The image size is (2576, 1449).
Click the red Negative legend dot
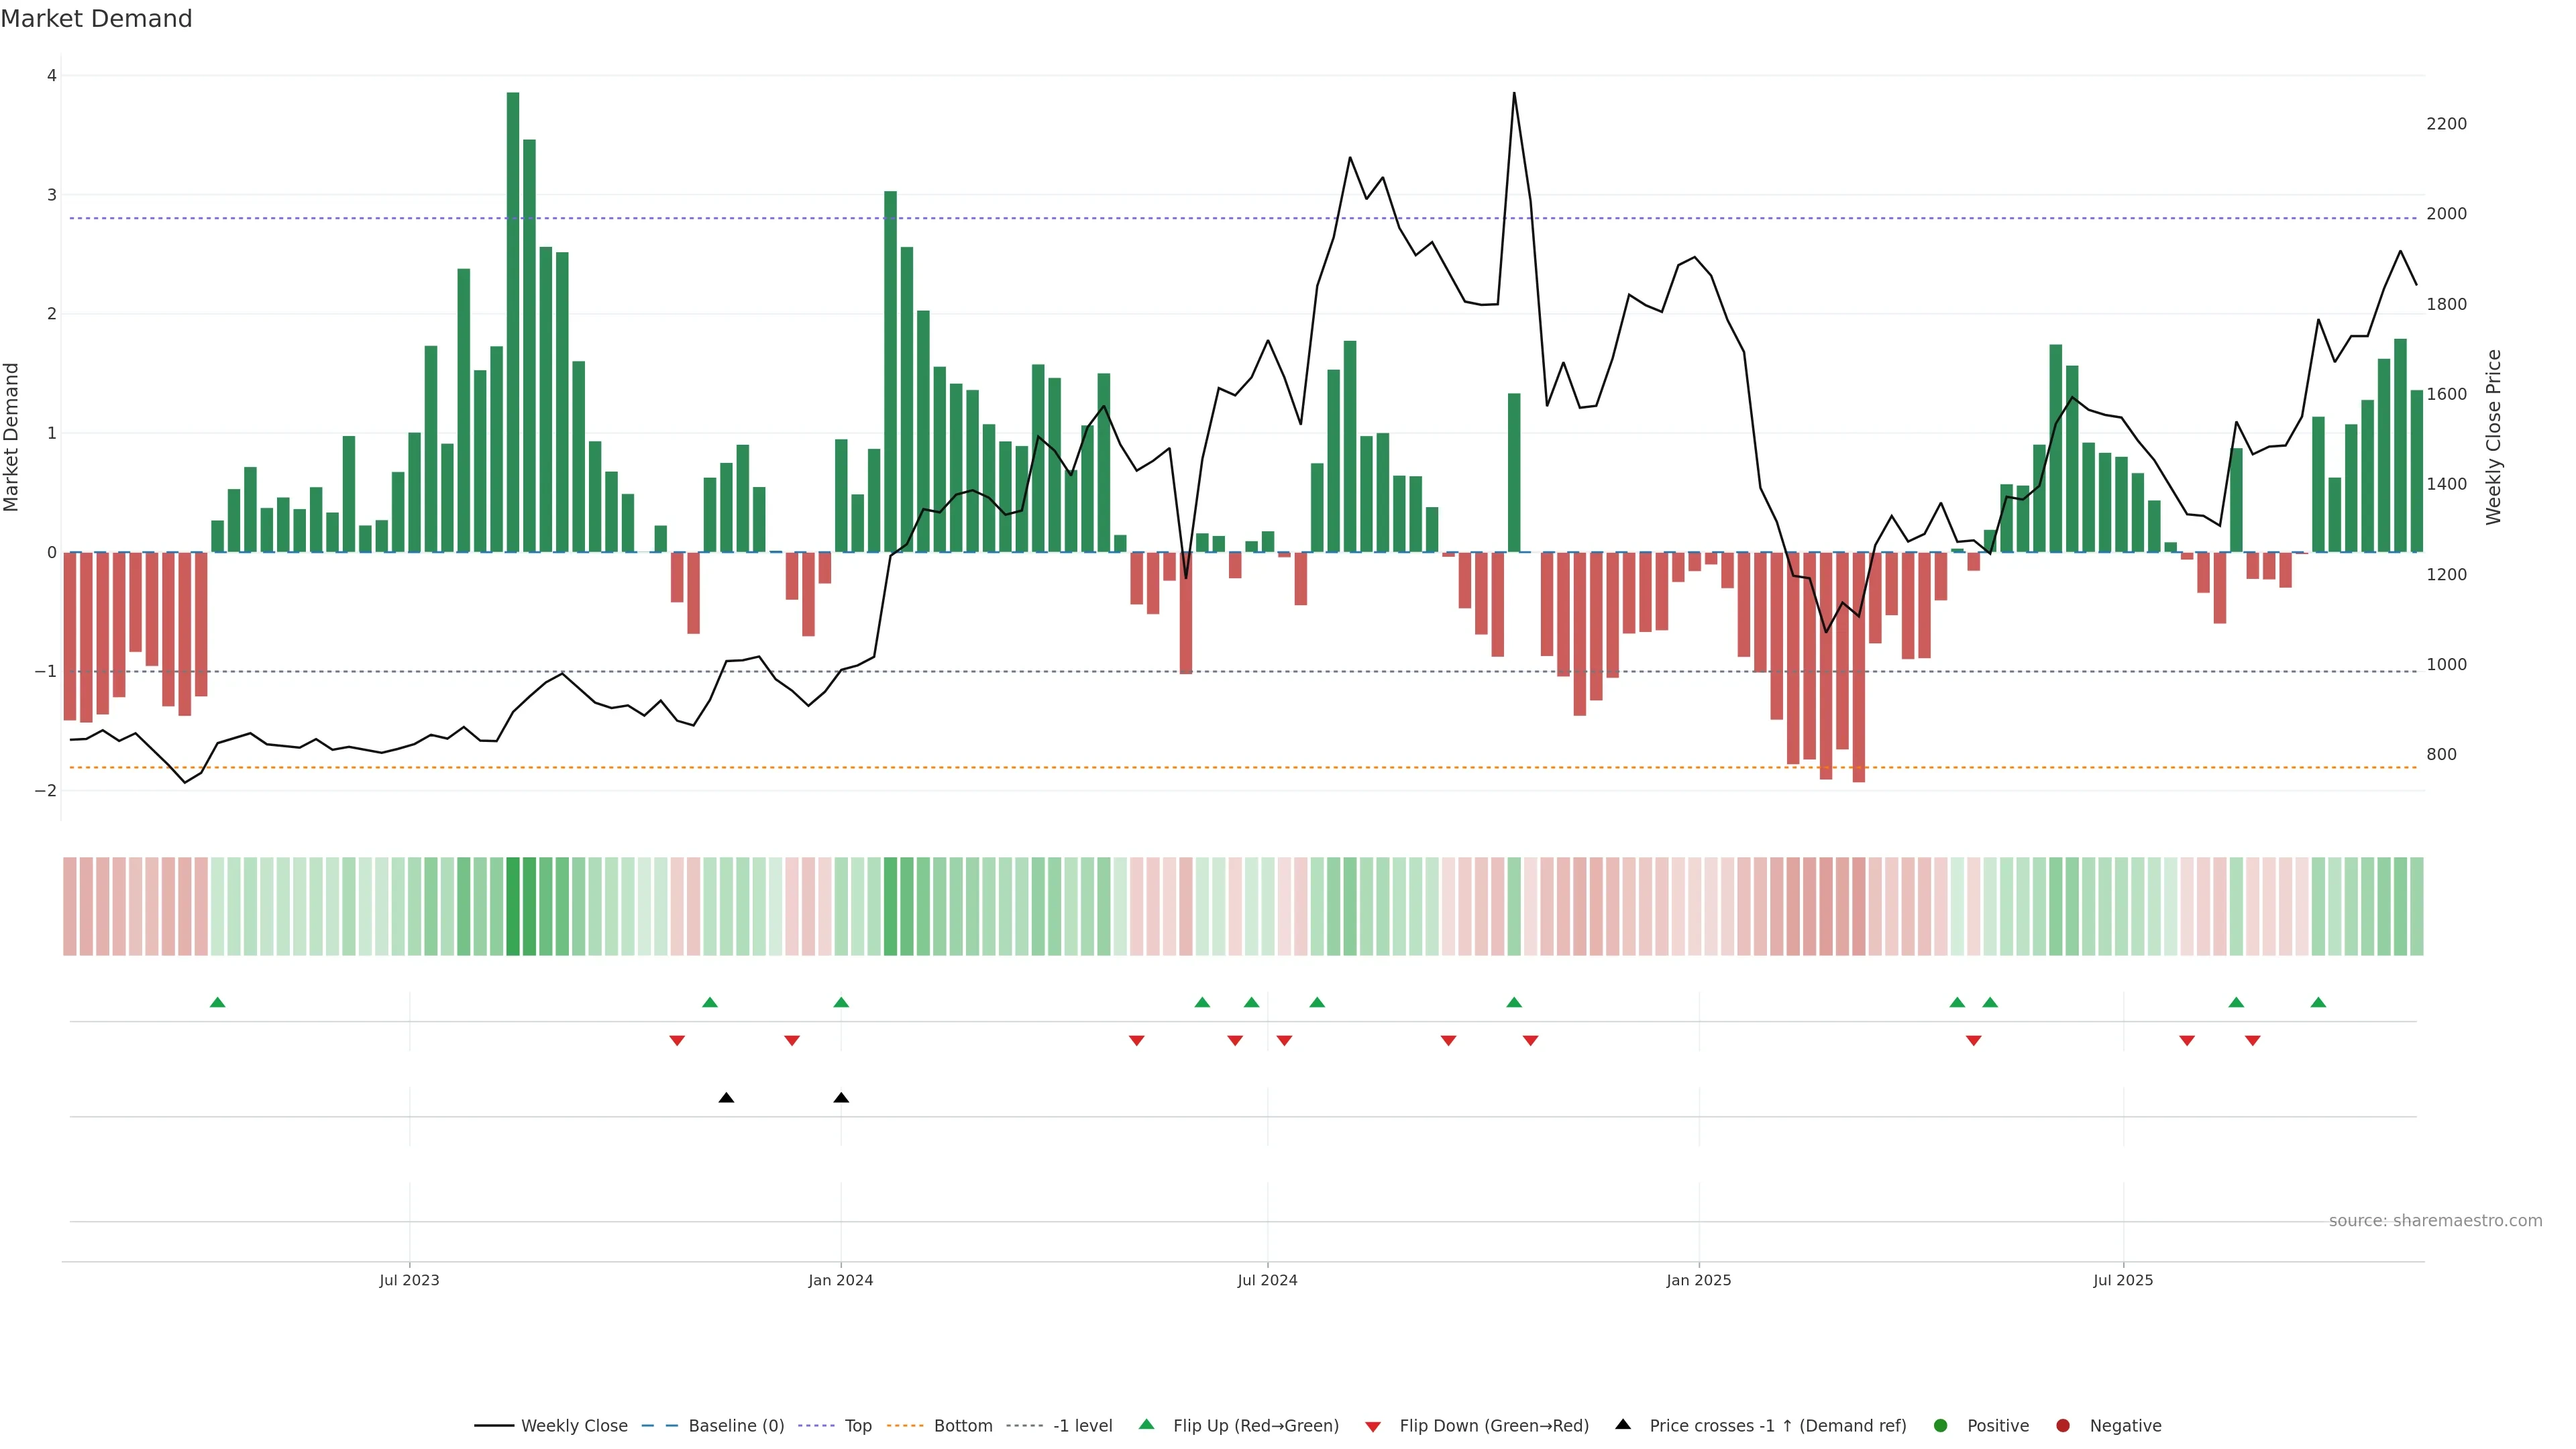click(x=2062, y=1425)
